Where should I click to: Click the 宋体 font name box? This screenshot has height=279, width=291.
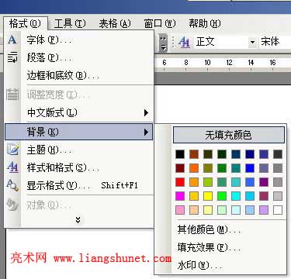coord(275,42)
